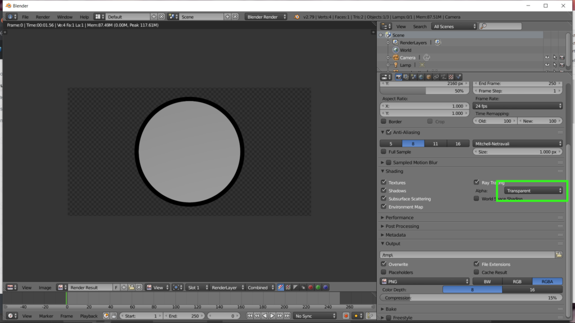Click the folder icon beside /tmp\ path

point(558,255)
